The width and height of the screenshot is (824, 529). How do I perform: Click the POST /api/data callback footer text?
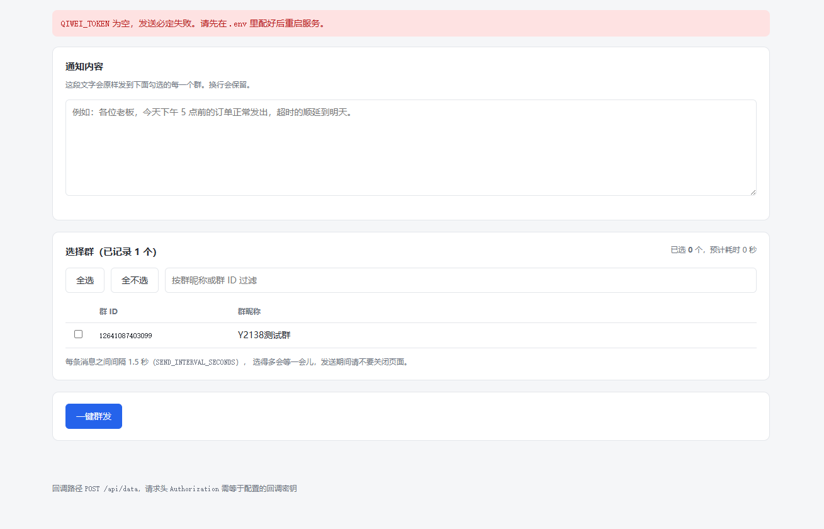[174, 488]
